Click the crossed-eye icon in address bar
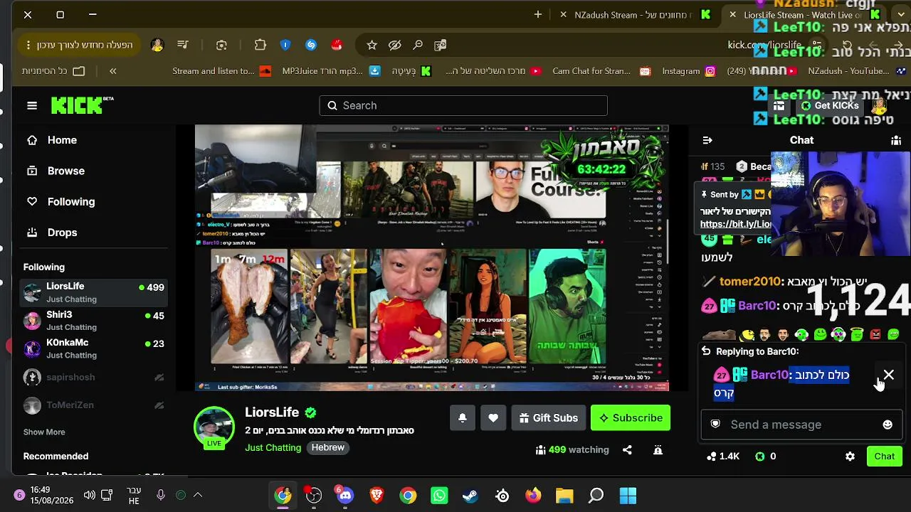This screenshot has width=911, height=512. tap(395, 45)
